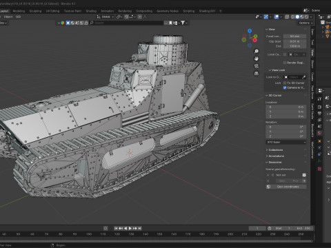The image size is (331, 248).
Task: Jump to the timeline start frame button
Action: pos(116,228)
